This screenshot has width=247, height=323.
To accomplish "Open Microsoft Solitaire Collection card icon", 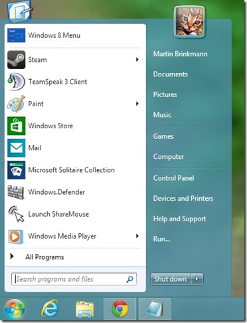I will pyautogui.click(x=16, y=170).
